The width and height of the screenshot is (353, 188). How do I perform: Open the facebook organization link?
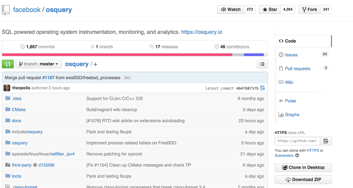click(27, 10)
